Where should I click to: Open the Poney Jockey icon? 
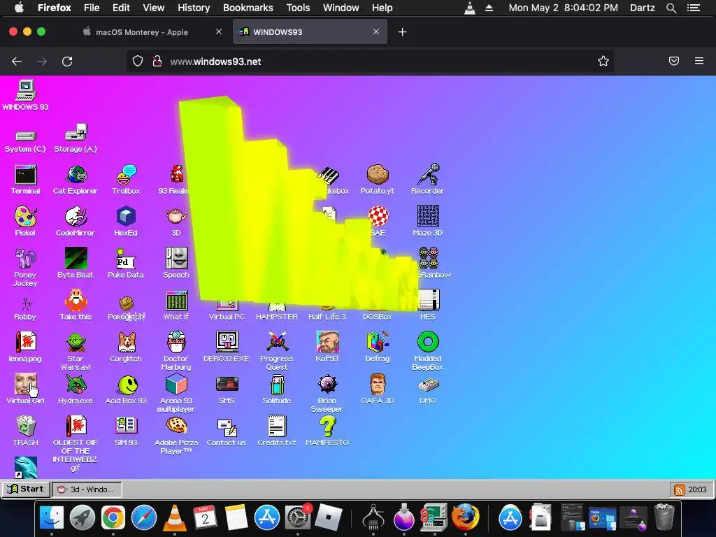click(25, 267)
